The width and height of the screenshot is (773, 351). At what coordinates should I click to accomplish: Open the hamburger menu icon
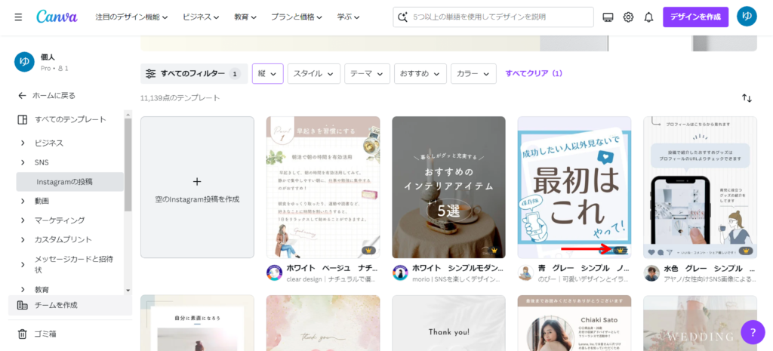coord(18,17)
